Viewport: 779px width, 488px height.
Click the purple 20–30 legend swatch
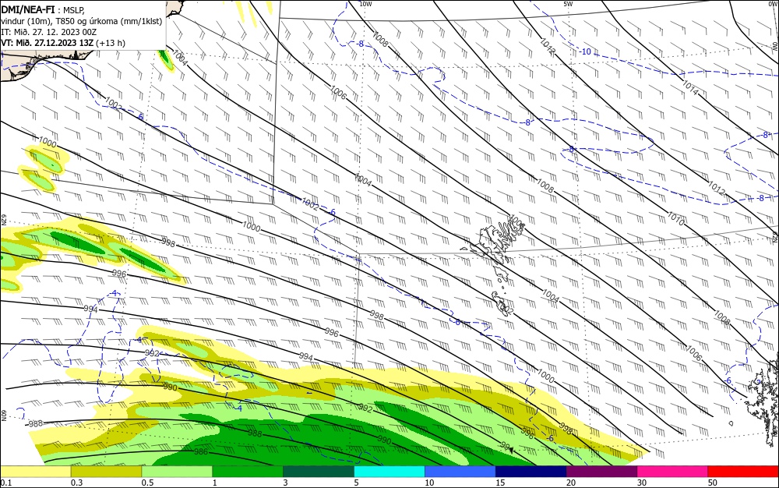[601, 472]
